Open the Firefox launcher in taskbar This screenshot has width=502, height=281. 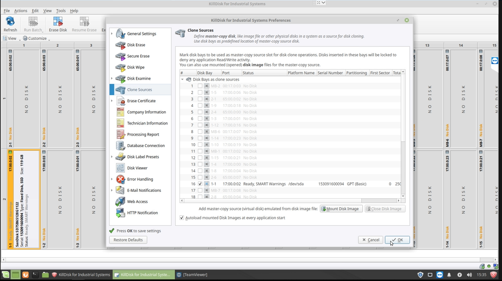25,275
